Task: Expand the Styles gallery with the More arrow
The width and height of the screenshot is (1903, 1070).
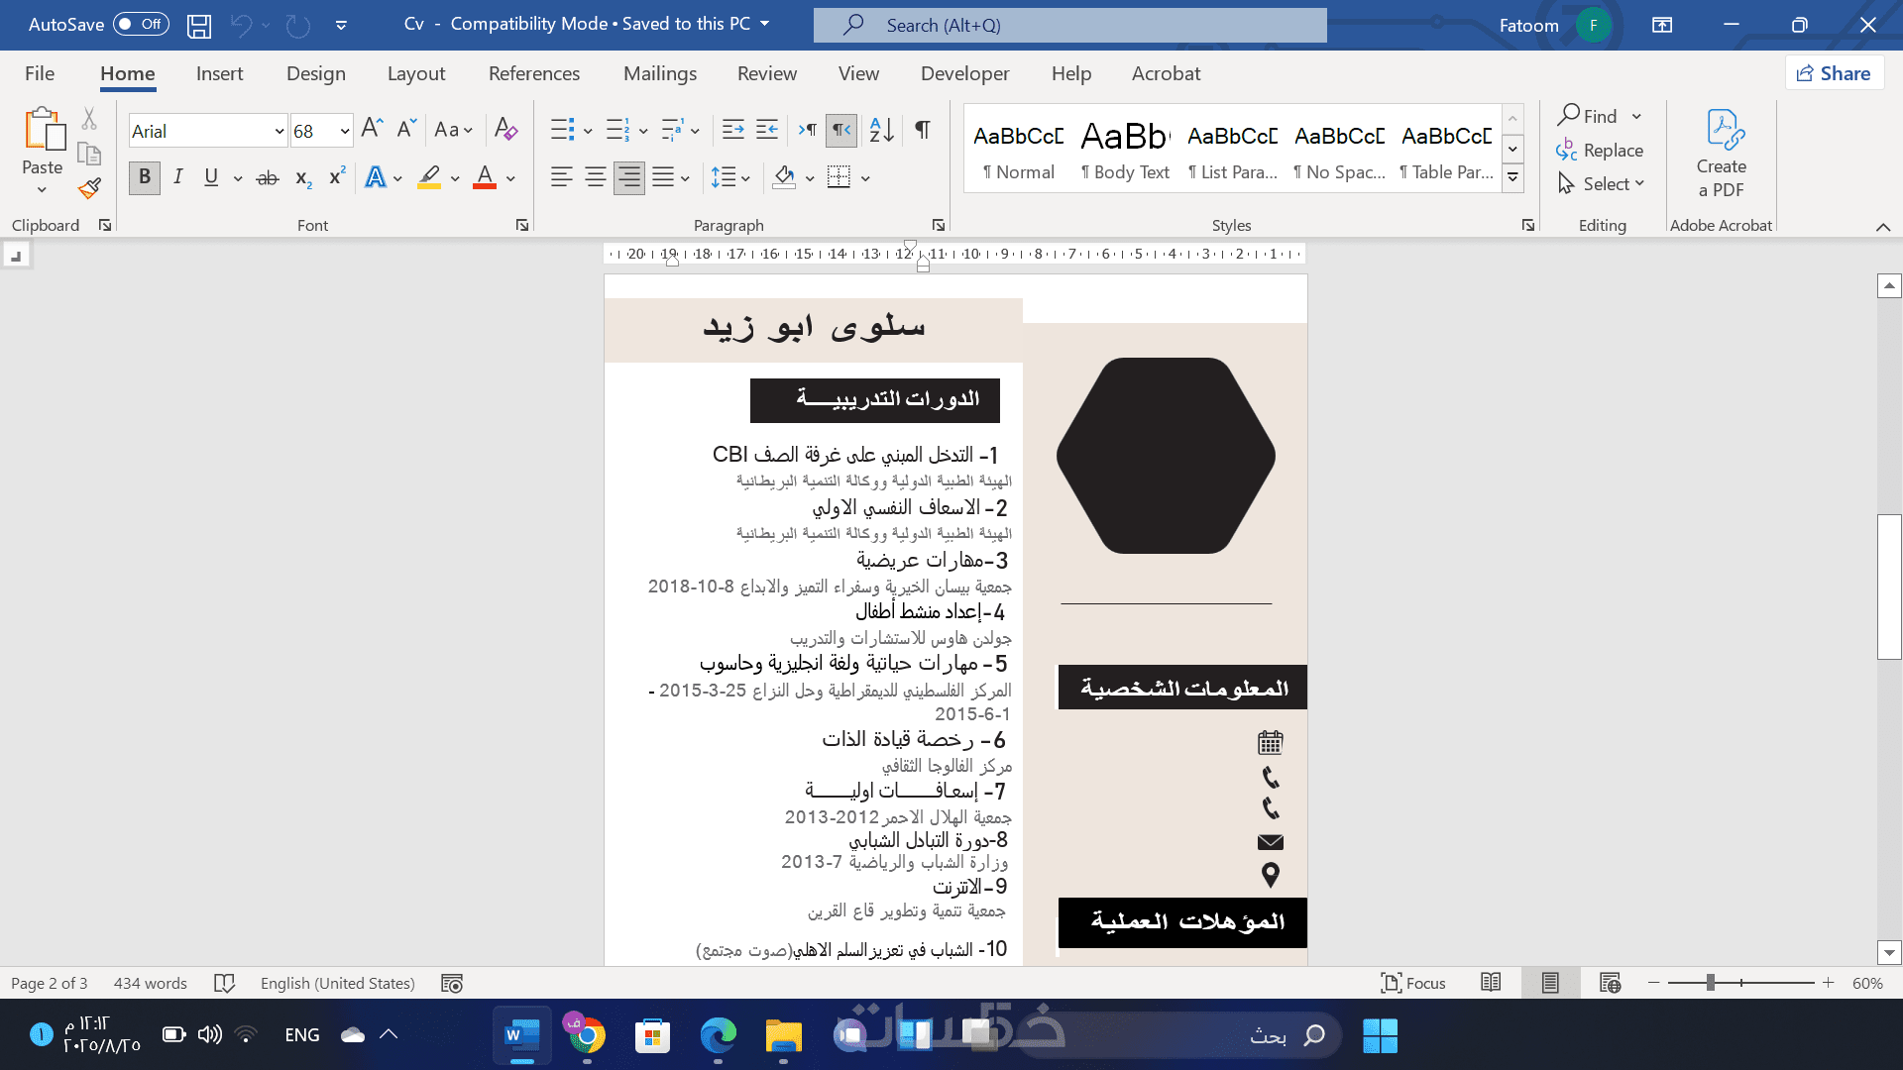Action: click(x=1512, y=178)
